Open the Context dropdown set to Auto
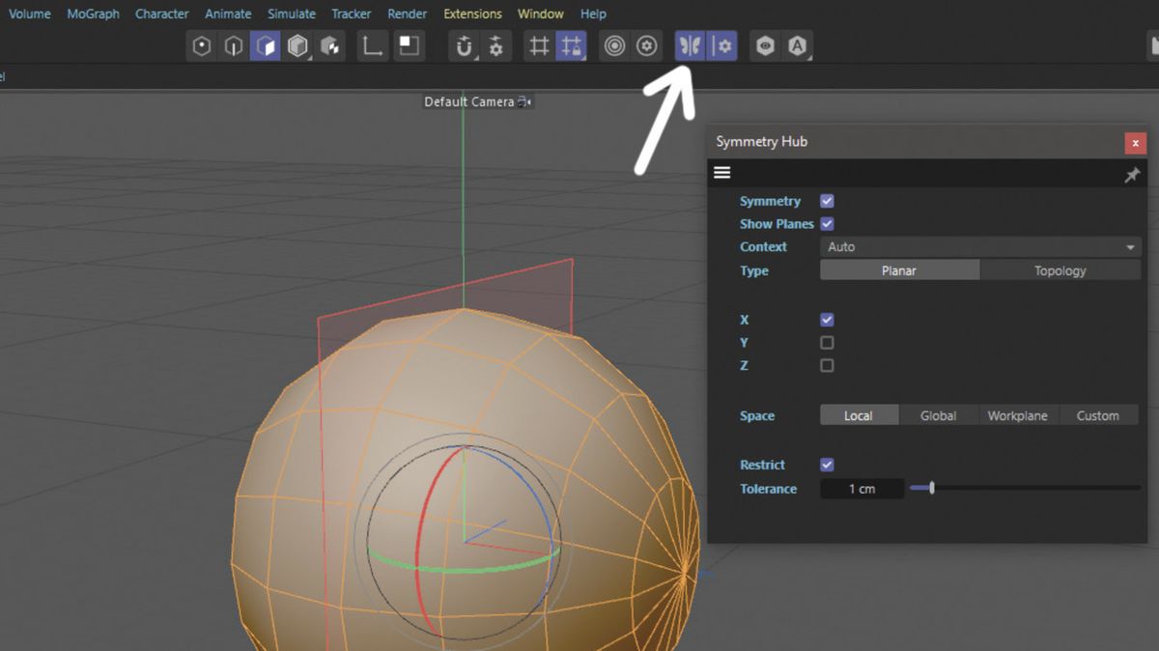 [x=980, y=246]
